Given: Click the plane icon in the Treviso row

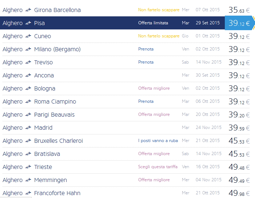Looking at the screenshot, I should (28, 62).
